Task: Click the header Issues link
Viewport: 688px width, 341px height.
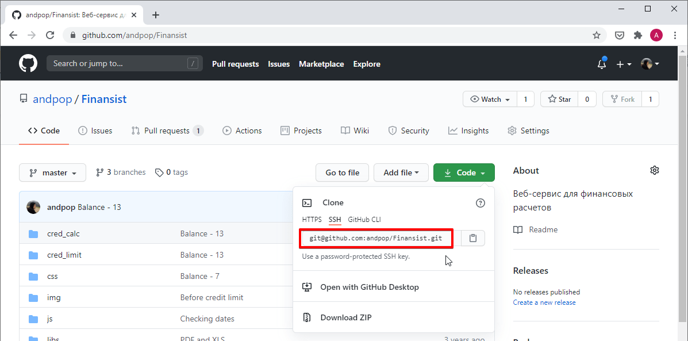Action: click(x=279, y=64)
